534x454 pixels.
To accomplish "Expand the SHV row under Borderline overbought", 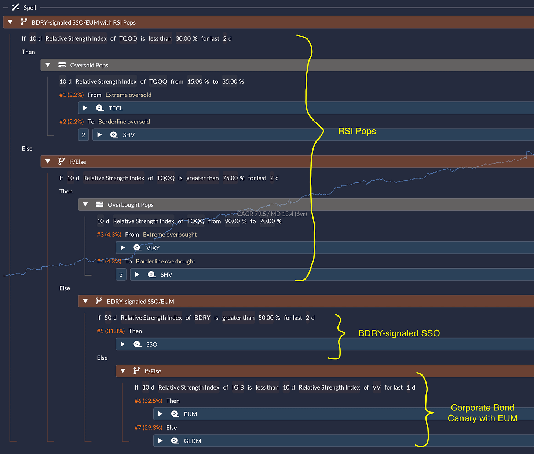I will pyautogui.click(x=137, y=274).
